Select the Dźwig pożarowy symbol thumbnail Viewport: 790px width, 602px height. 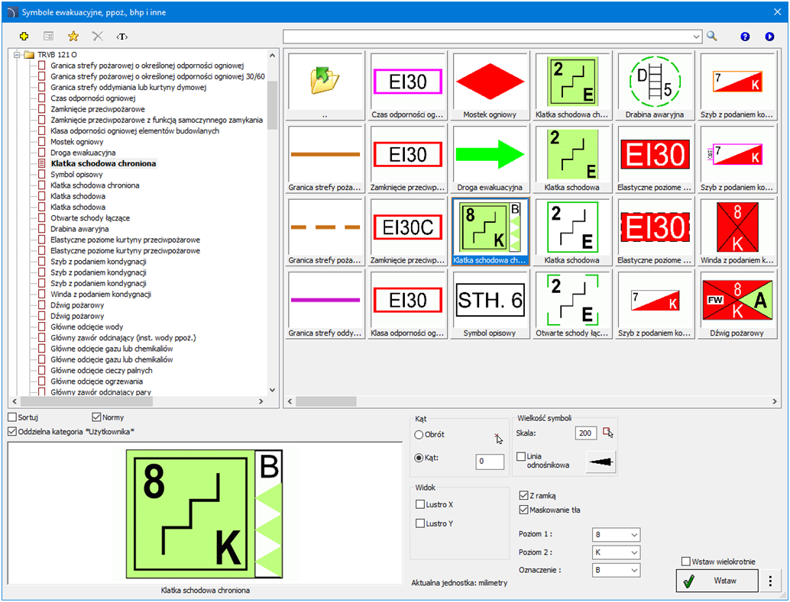pyautogui.click(x=738, y=303)
